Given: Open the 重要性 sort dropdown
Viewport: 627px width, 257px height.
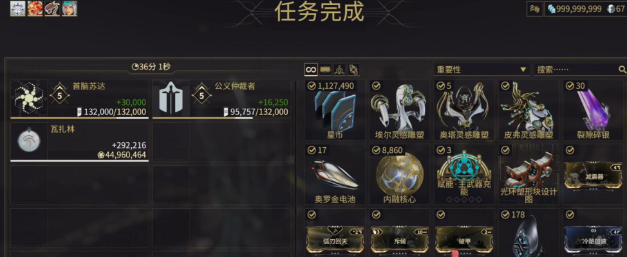Looking at the screenshot, I should [x=482, y=70].
